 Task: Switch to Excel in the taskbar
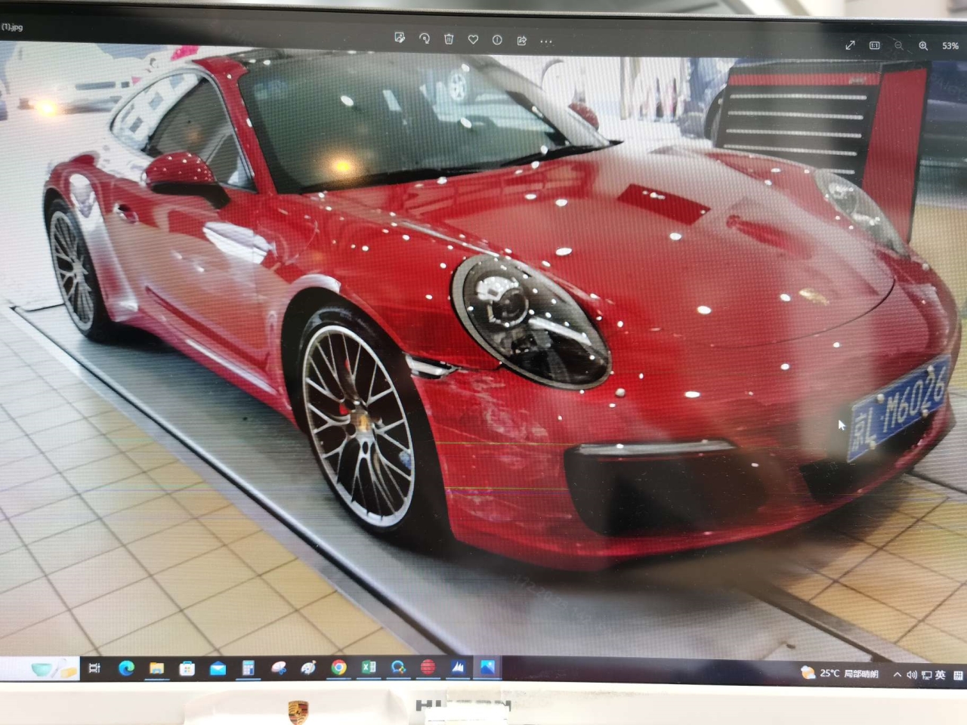[x=369, y=668]
